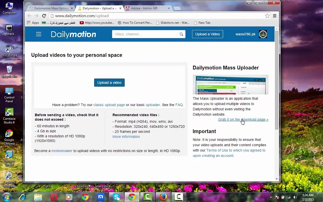
Task: Open the motionmaker link
Action: (x=62, y=151)
